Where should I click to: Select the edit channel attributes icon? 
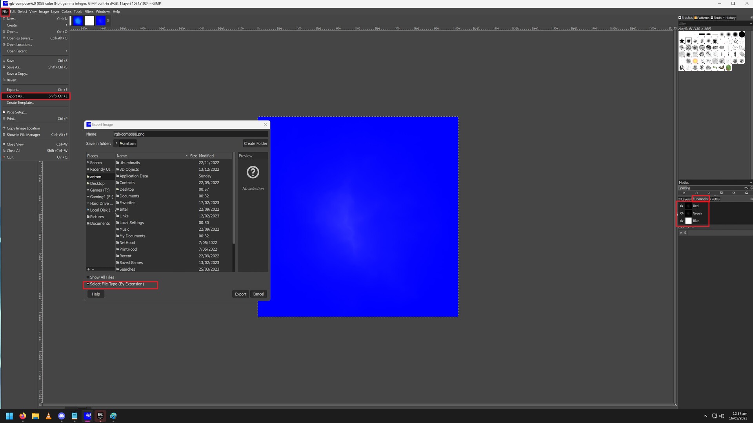pos(684,193)
